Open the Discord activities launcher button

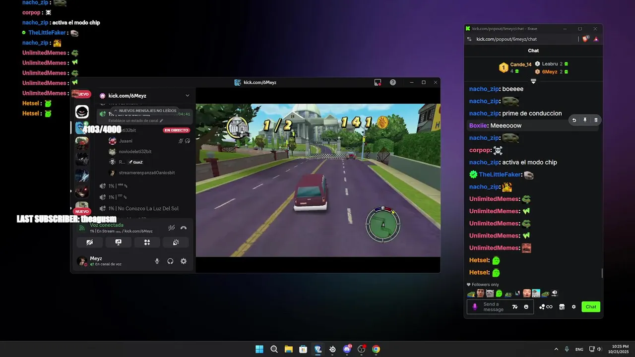pos(147,242)
